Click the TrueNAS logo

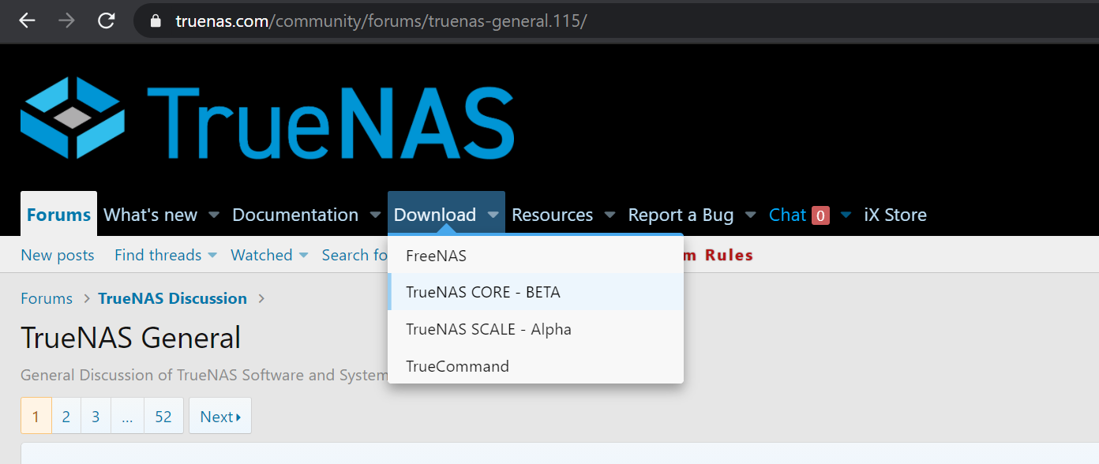[x=268, y=118]
